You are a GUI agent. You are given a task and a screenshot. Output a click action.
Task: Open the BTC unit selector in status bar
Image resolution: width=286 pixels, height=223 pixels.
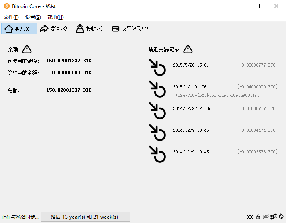pos(250,217)
